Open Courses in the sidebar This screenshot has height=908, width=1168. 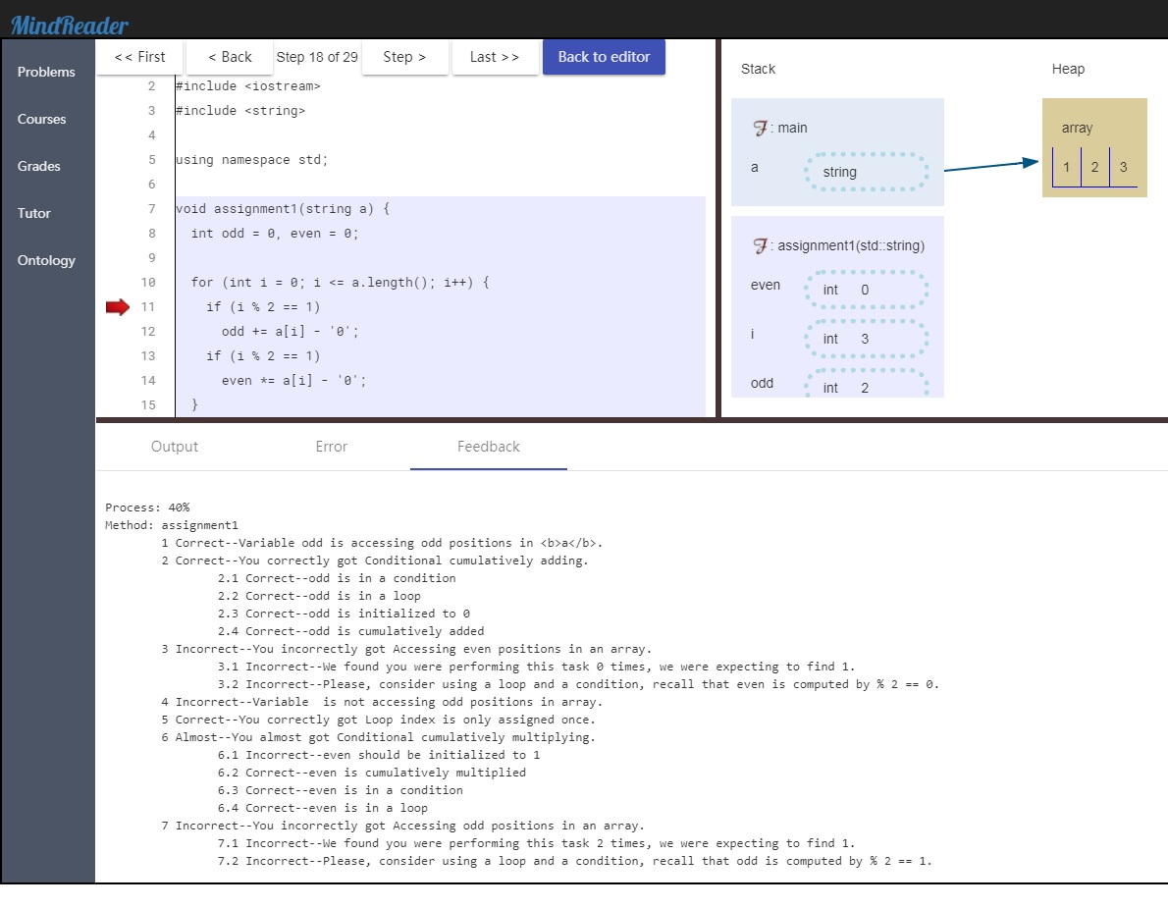click(x=42, y=119)
